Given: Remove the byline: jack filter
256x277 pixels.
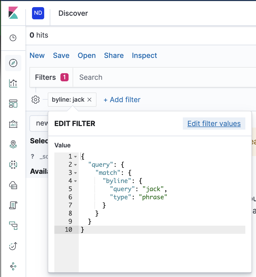Looking at the screenshot, I should click(89, 100).
